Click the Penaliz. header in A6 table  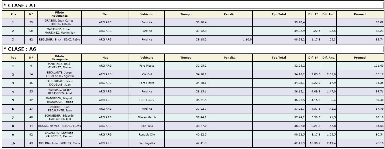coord(229,58)
